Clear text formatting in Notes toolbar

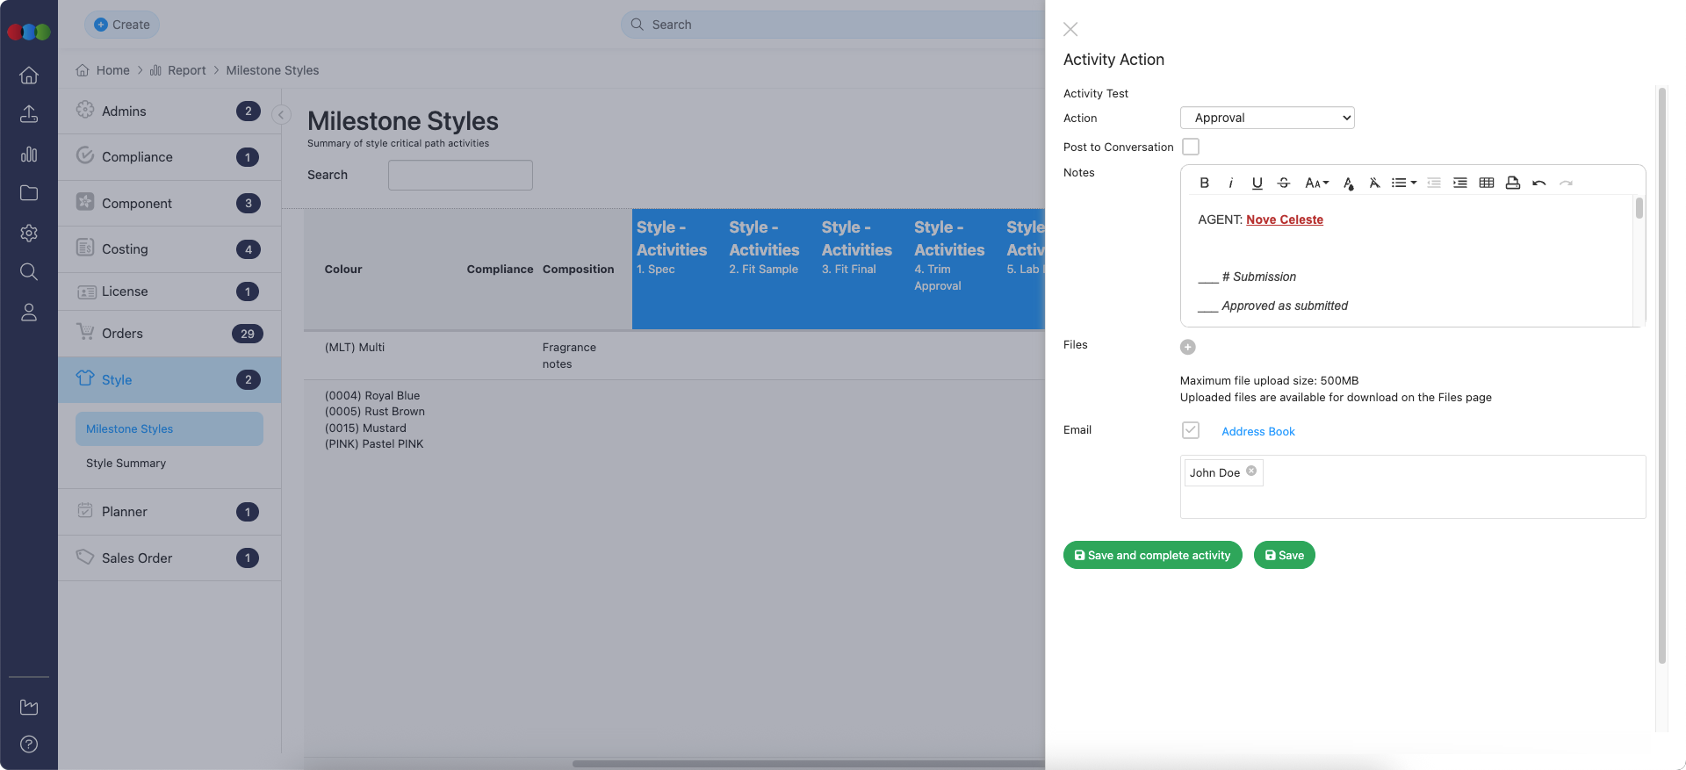coord(1374,183)
